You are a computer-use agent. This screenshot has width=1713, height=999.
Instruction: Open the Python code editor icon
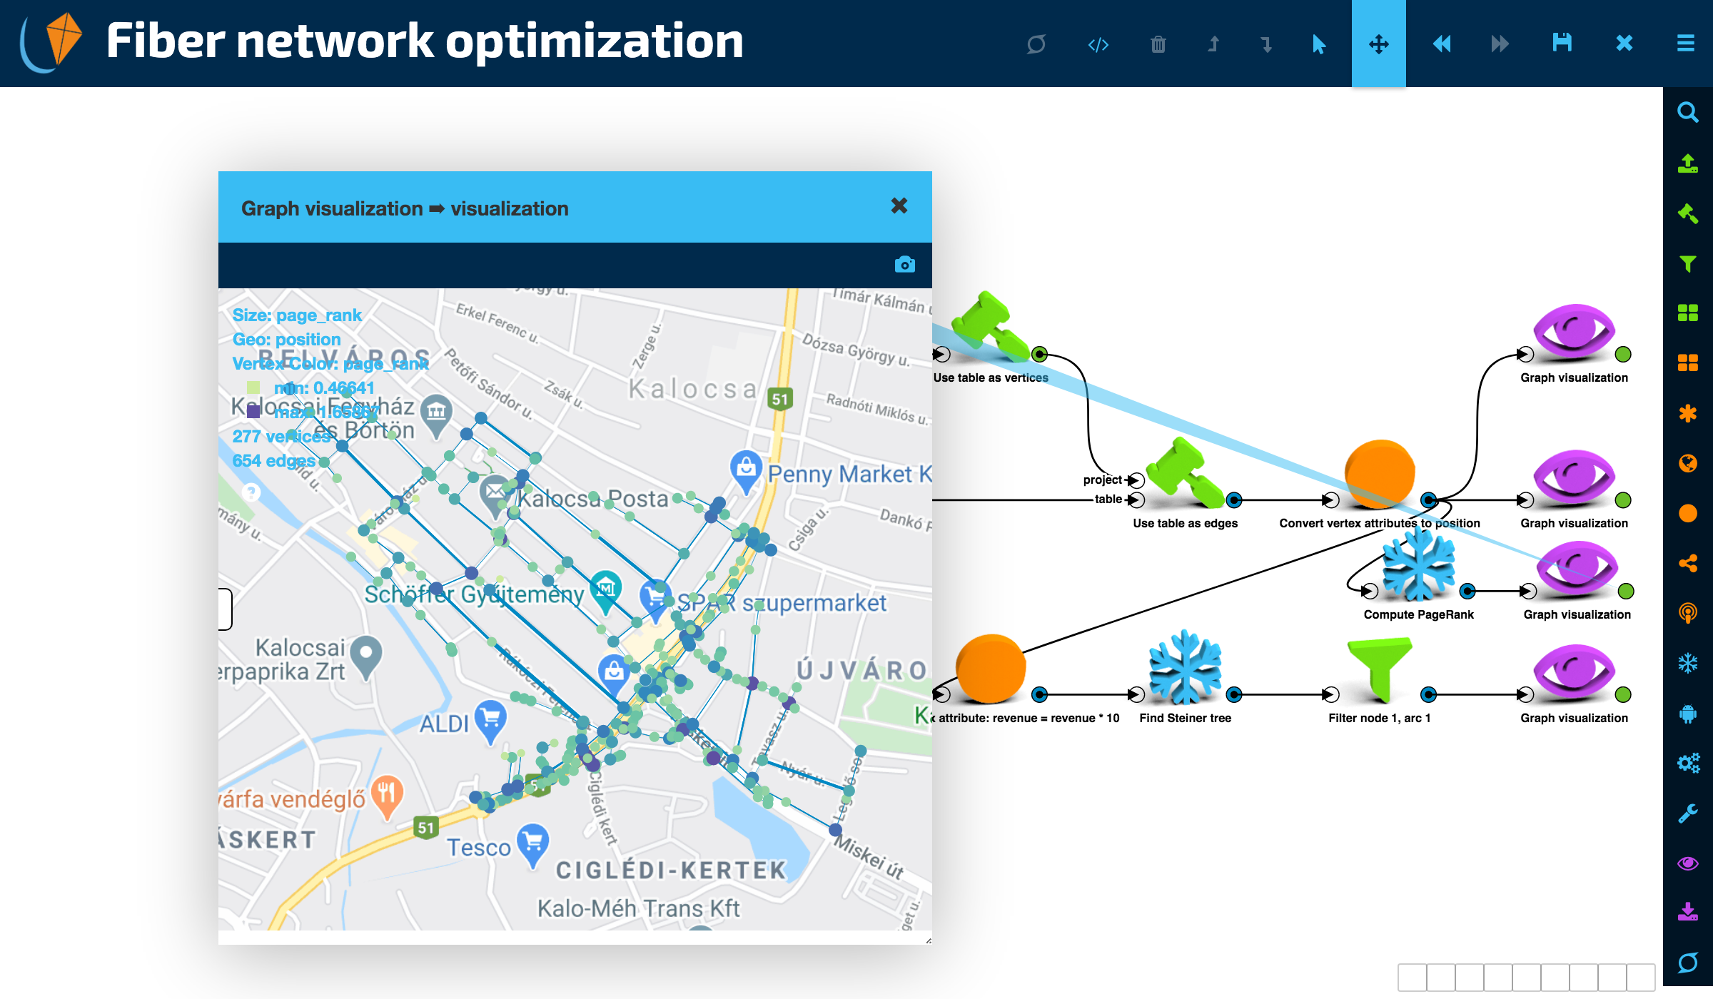click(1098, 44)
